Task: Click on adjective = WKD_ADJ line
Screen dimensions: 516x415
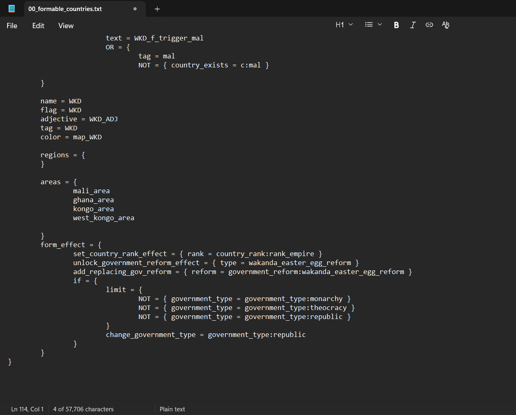Action: click(x=79, y=119)
